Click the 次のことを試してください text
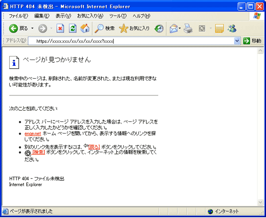 click(x=33, y=109)
